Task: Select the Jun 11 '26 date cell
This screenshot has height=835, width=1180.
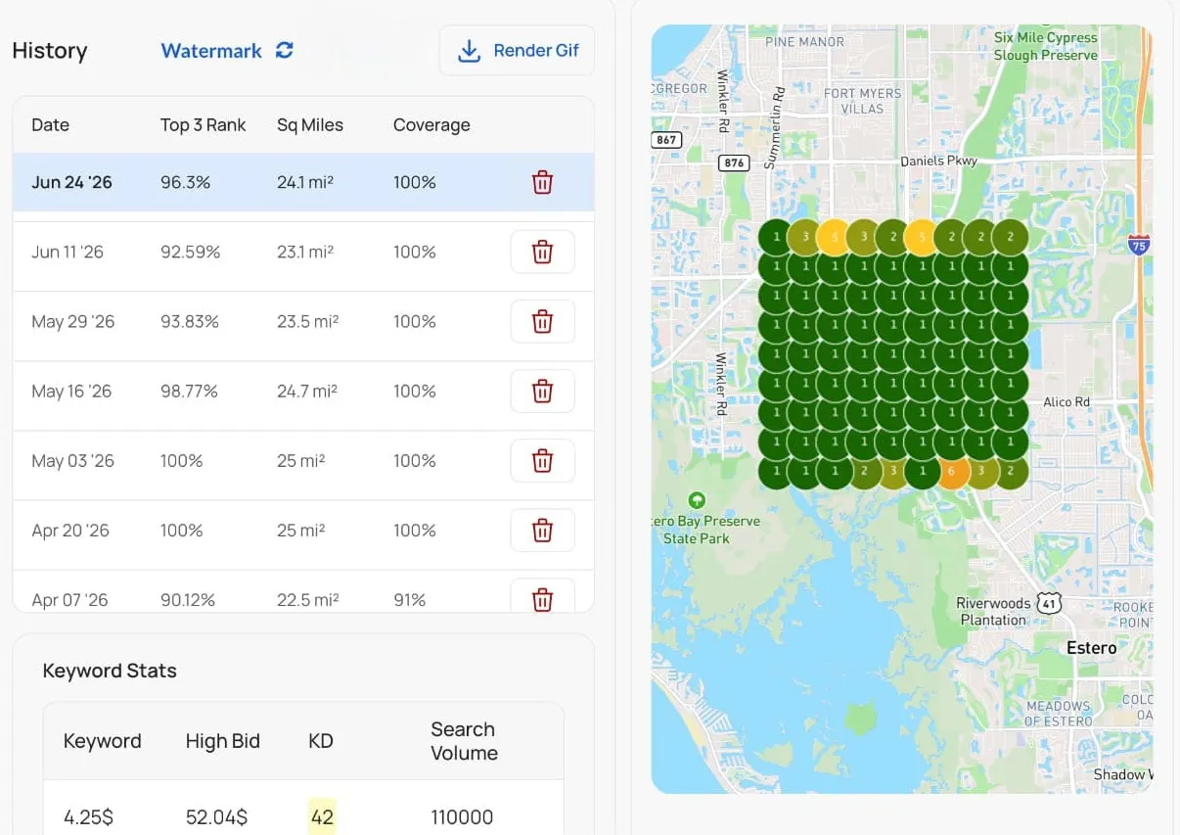Action: point(68,252)
